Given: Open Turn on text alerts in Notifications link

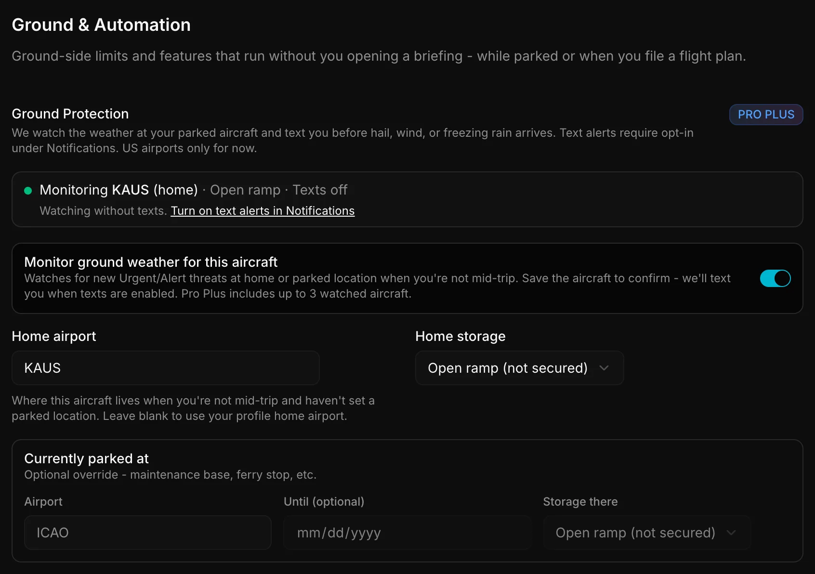Looking at the screenshot, I should click(263, 211).
